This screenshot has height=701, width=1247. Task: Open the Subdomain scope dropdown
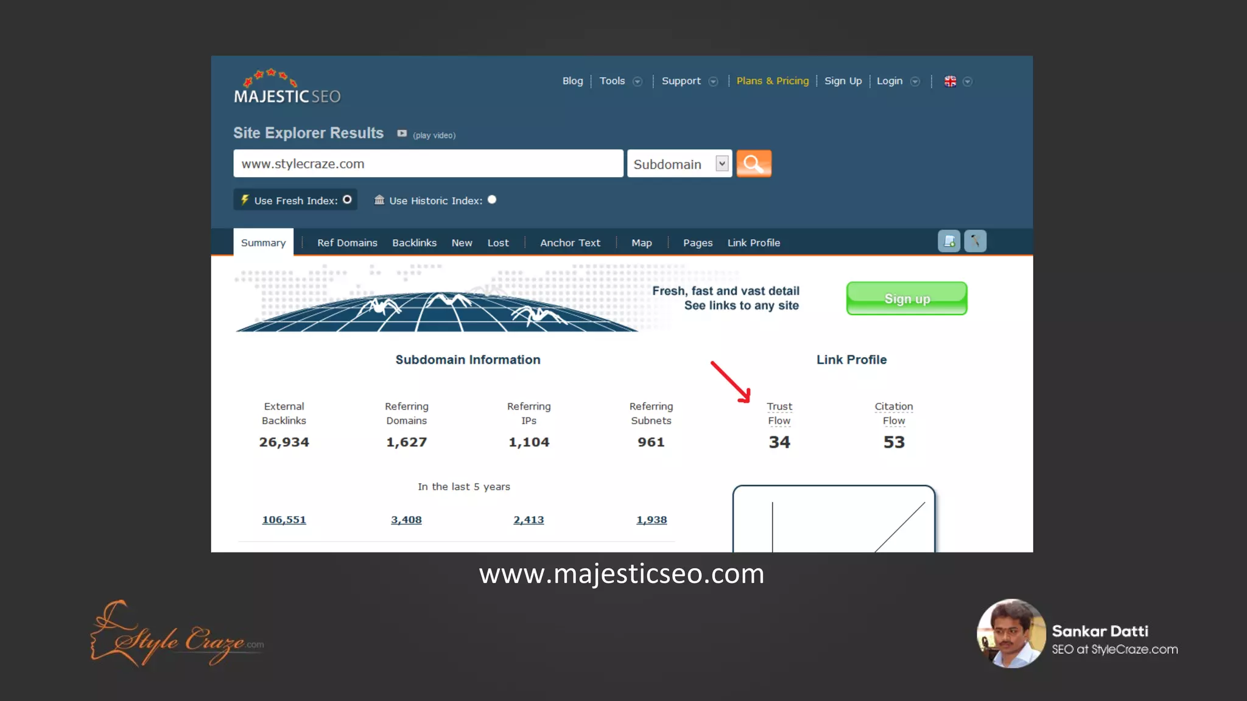coord(680,164)
